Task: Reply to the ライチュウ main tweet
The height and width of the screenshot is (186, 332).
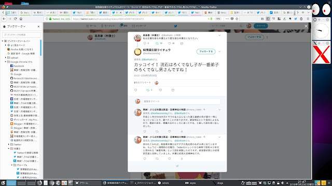Action: [136, 90]
